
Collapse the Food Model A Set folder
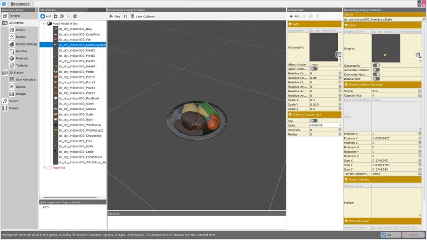(x=44, y=24)
